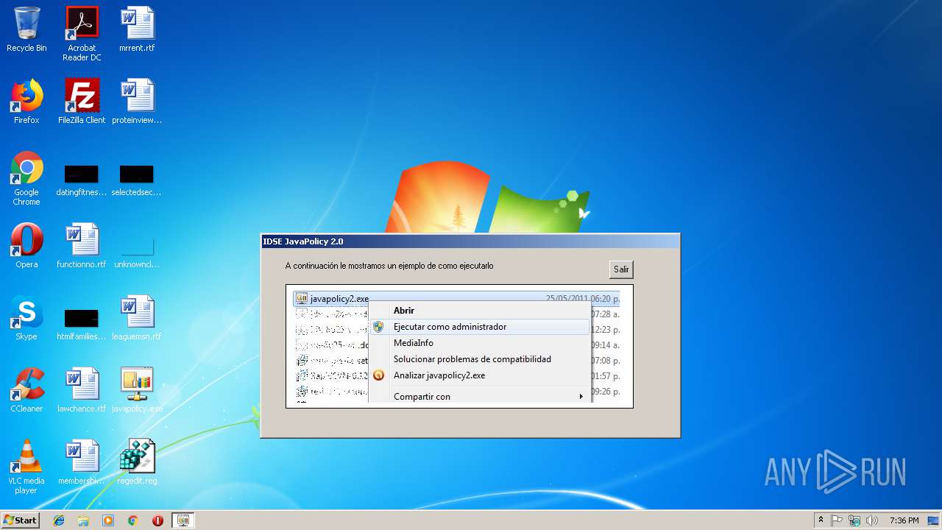Open Windows Explorer from taskbar

point(83,520)
